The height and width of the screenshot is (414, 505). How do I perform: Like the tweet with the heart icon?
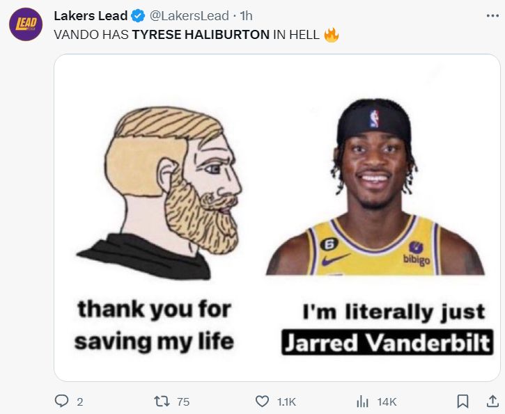tap(262, 401)
